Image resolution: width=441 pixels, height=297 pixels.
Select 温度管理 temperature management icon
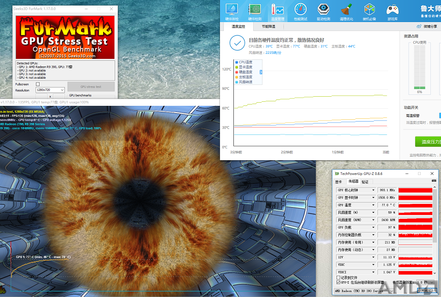pos(278,12)
